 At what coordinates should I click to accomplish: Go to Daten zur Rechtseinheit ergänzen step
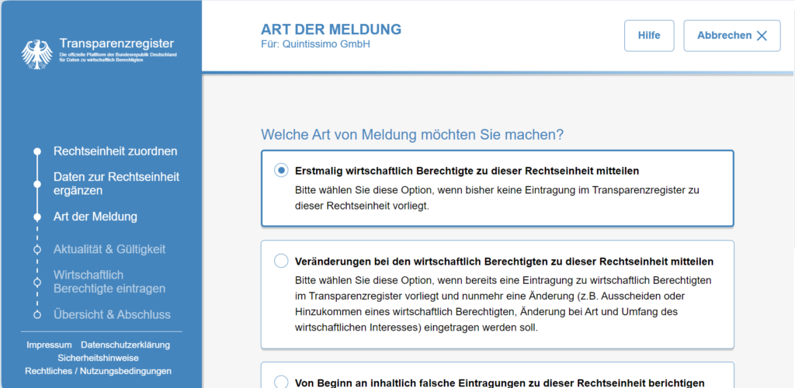[x=116, y=183]
